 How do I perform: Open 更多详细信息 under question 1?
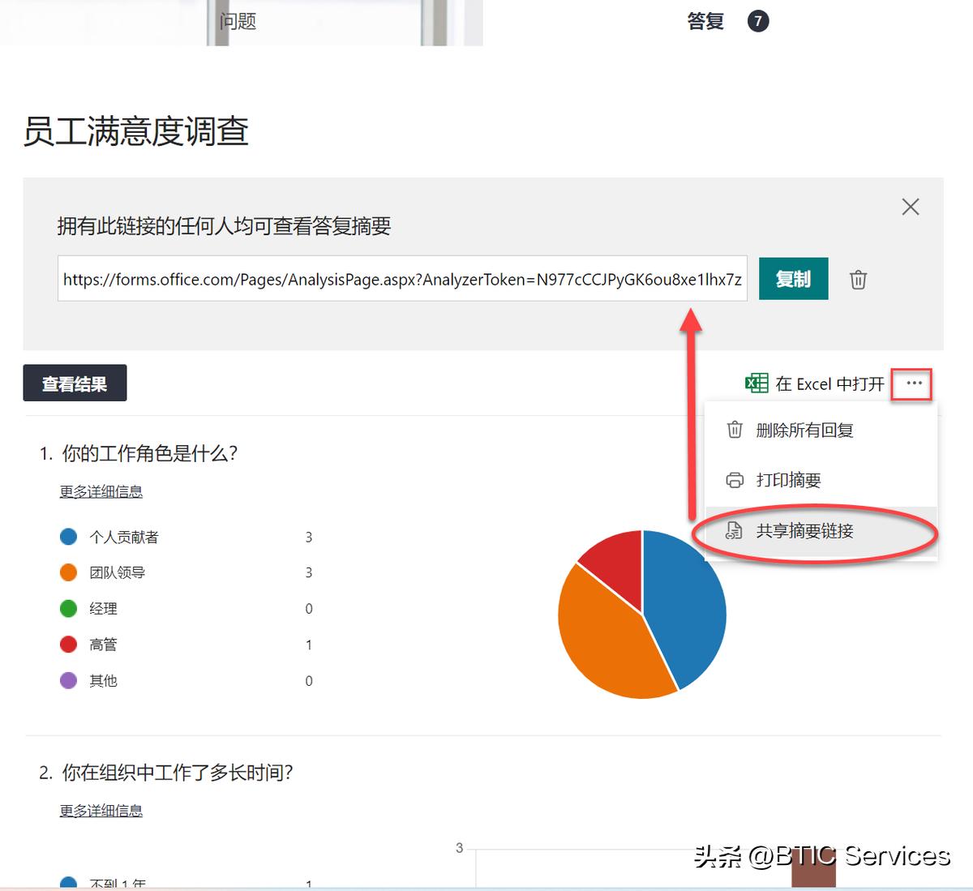point(101,491)
